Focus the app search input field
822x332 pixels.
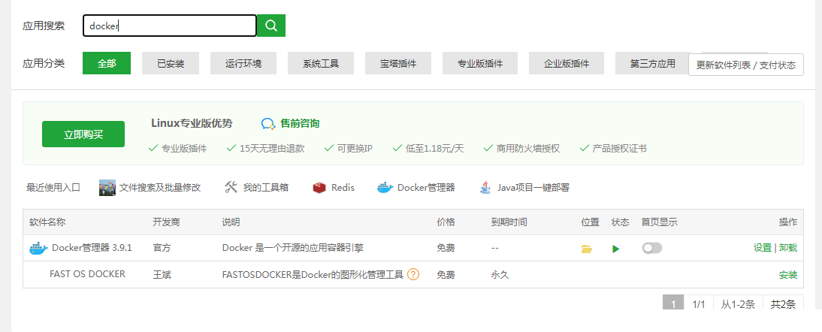pos(170,26)
